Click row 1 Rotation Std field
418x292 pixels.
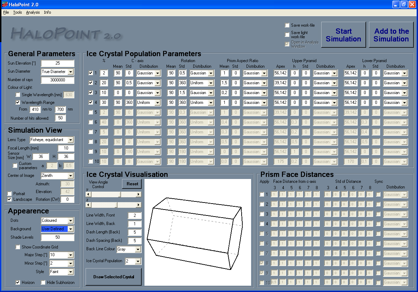click(182, 73)
